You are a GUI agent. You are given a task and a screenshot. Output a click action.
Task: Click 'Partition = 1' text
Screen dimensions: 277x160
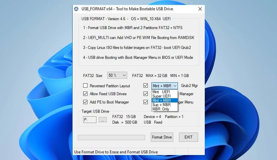(174, 117)
